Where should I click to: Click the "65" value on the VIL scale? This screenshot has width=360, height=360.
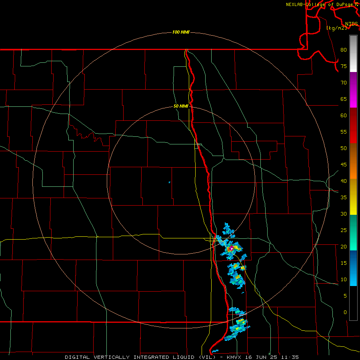[x=344, y=99]
